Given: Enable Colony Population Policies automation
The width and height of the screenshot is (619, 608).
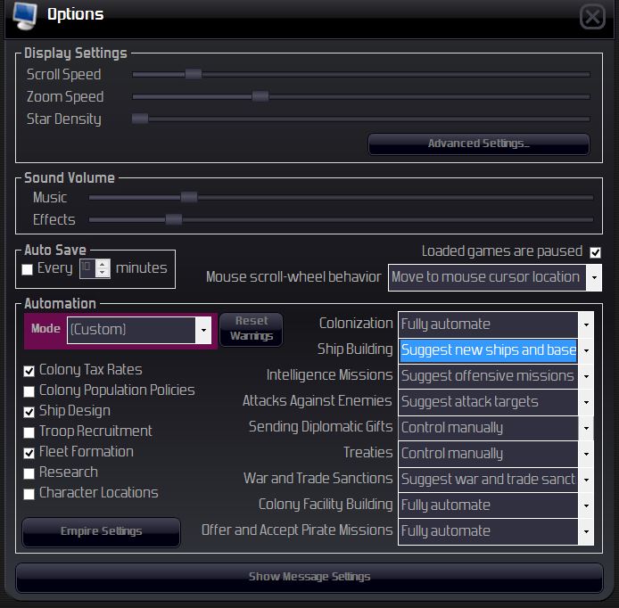Looking at the screenshot, I should [x=29, y=391].
